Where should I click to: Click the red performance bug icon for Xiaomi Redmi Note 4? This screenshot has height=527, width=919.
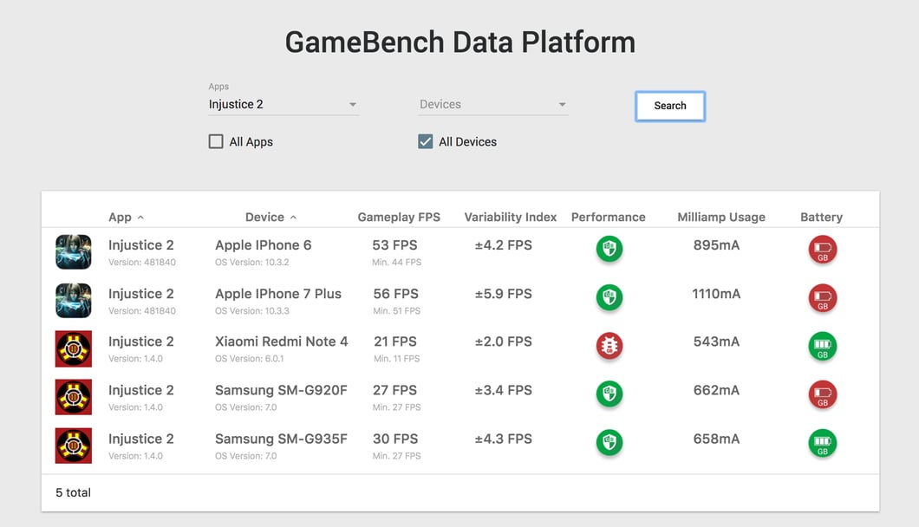click(x=609, y=346)
